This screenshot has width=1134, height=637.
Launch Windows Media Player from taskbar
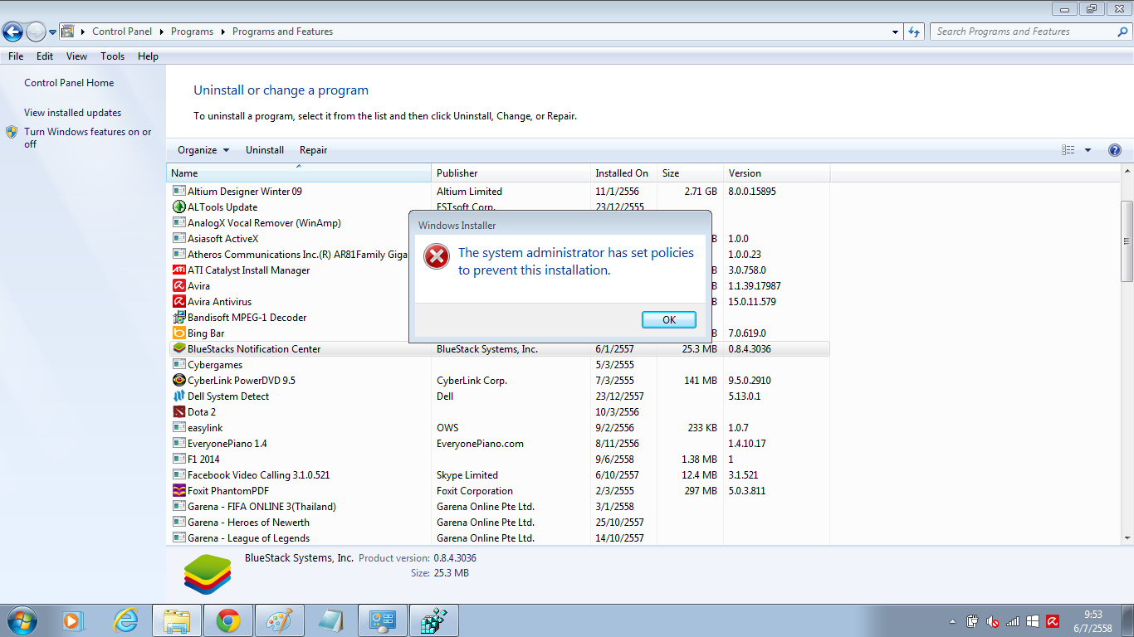point(74,620)
